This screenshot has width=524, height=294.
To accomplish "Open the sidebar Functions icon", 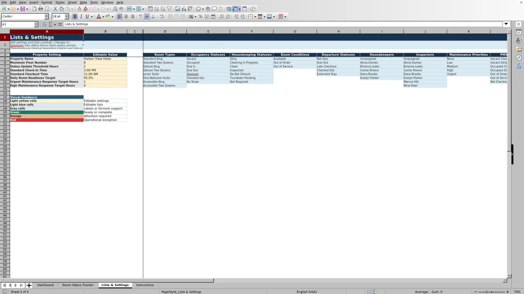I will (x=519, y=66).
